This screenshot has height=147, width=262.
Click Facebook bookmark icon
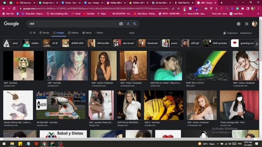[18, 14]
